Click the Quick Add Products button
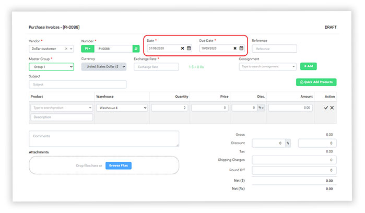The width and height of the screenshot is (365, 213). point(316,82)
